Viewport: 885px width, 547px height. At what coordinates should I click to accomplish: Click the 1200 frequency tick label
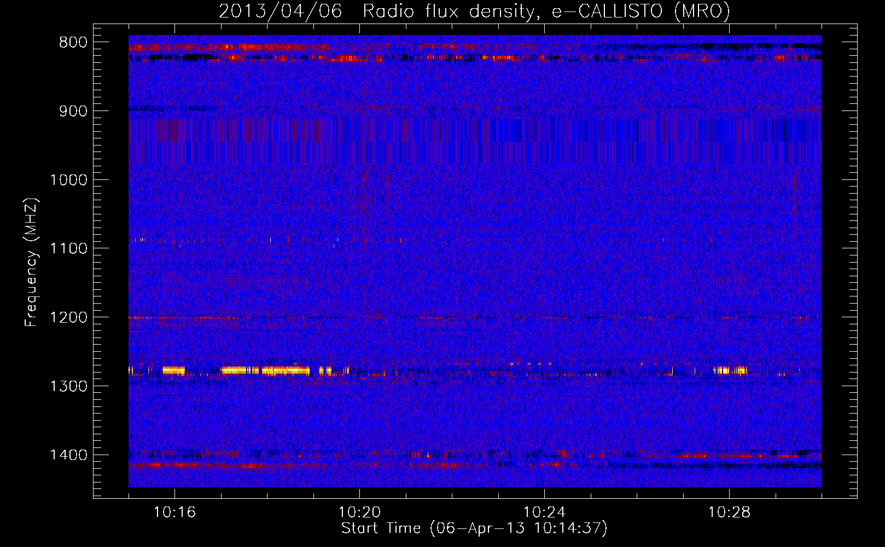pos(68,318)
